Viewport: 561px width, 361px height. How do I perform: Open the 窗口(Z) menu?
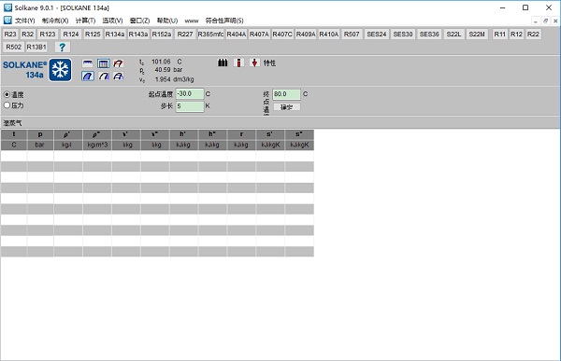(x=139, y=21)
